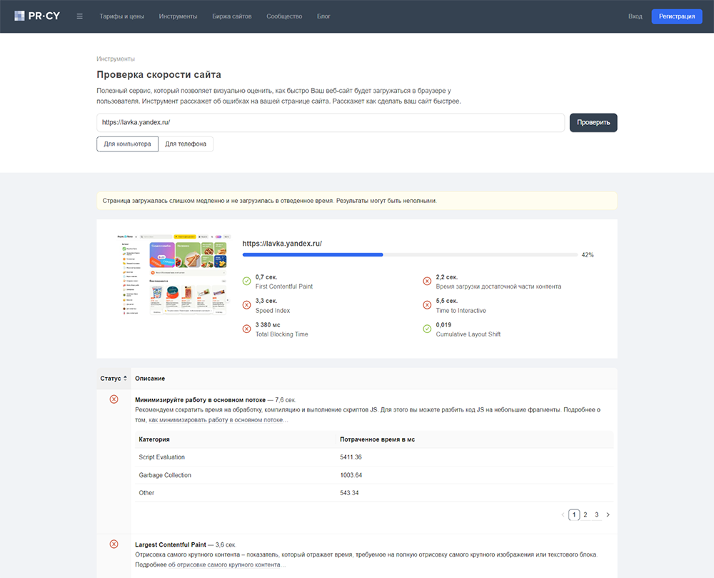This screenshot has height=578, width=714.
Task: Open the 'Инструменты' menu item
Action: coord(178,16)
